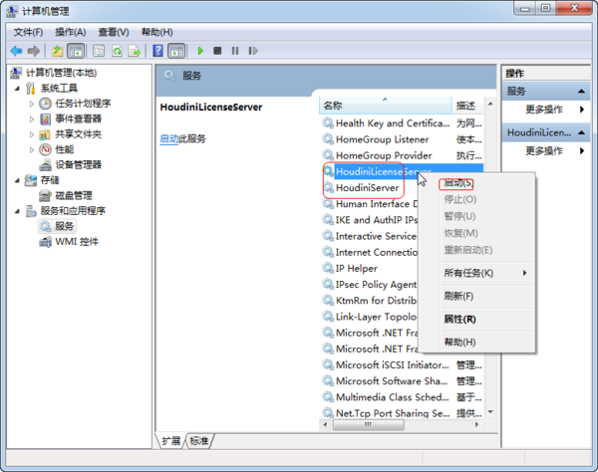Click the 启动 link to start this service

(x=169, y=139)
